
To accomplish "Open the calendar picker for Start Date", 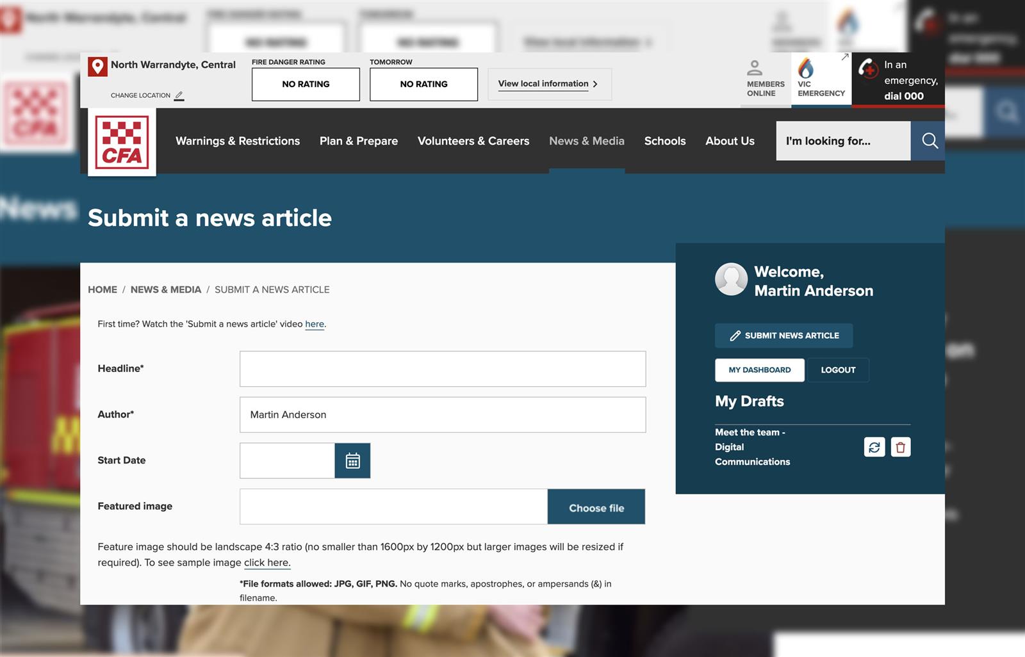I will coord(352,460).
